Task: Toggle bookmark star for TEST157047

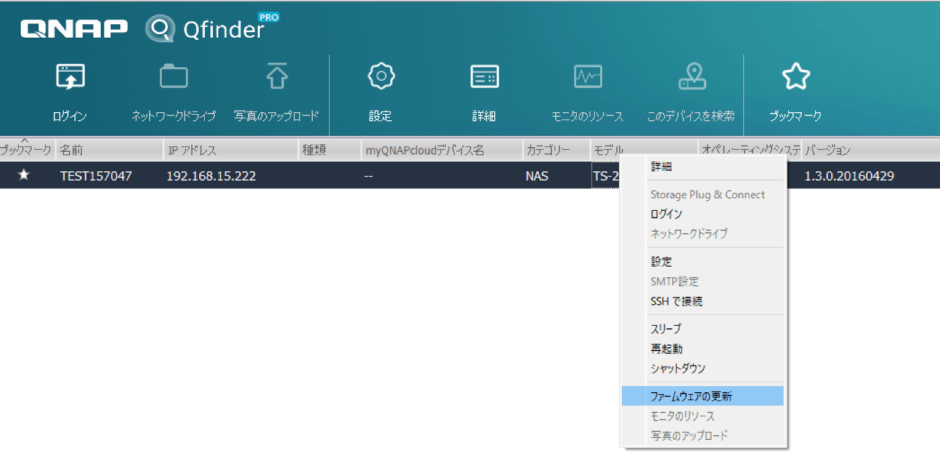Action: [x=24, y=175]
